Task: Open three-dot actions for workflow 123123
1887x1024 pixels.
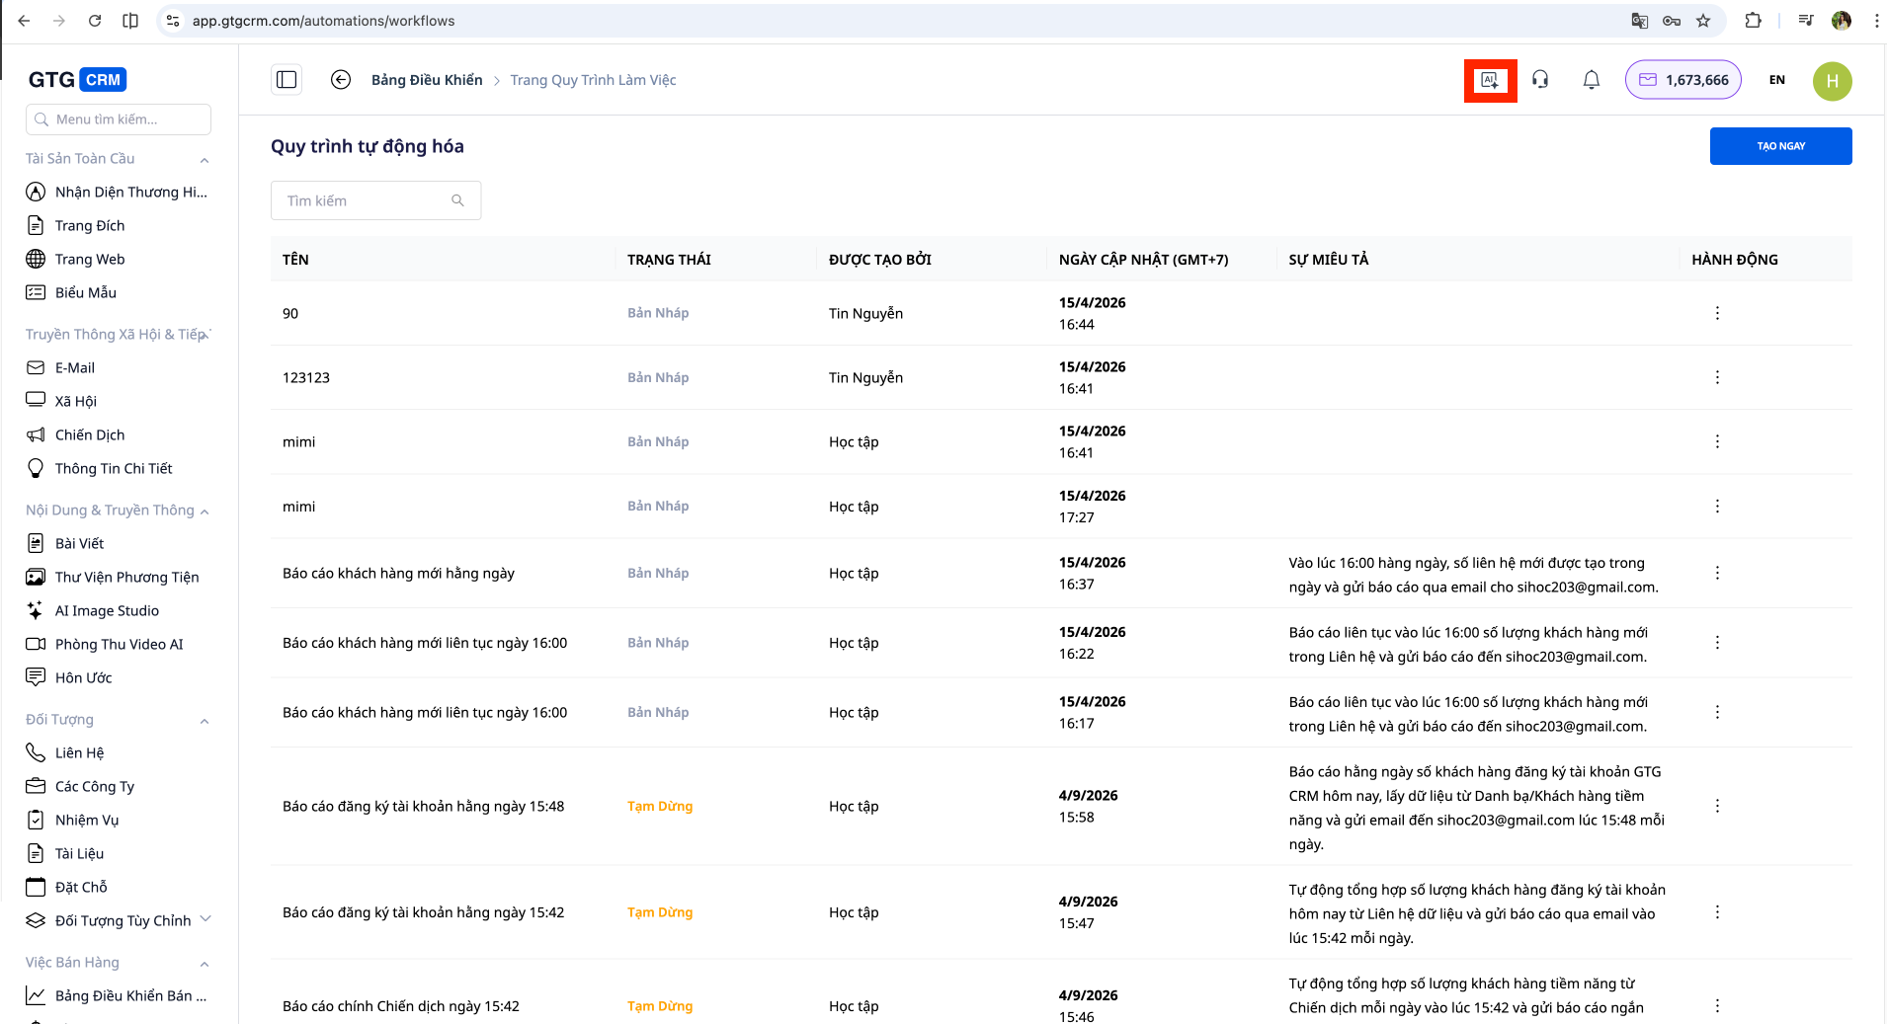Action: (x=1717, y=377)
